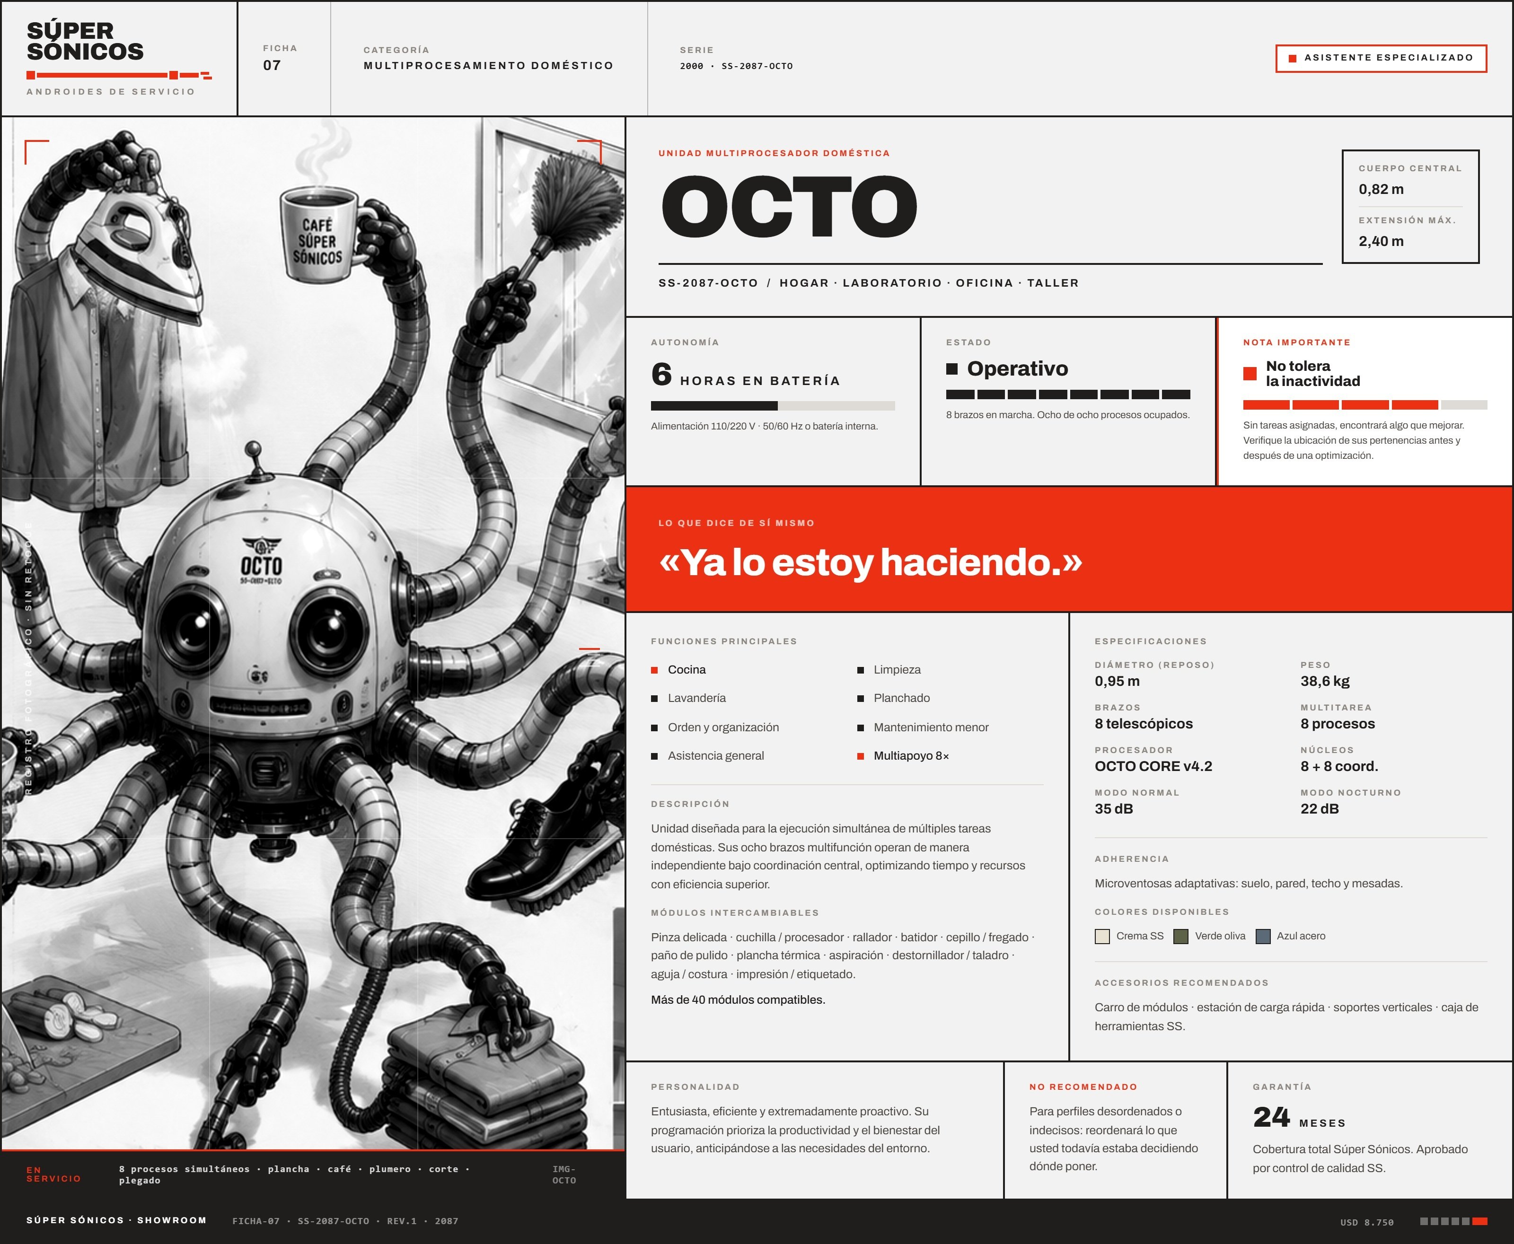
Task: Click the red bullet next to Cocina
Action: point(654,670)
